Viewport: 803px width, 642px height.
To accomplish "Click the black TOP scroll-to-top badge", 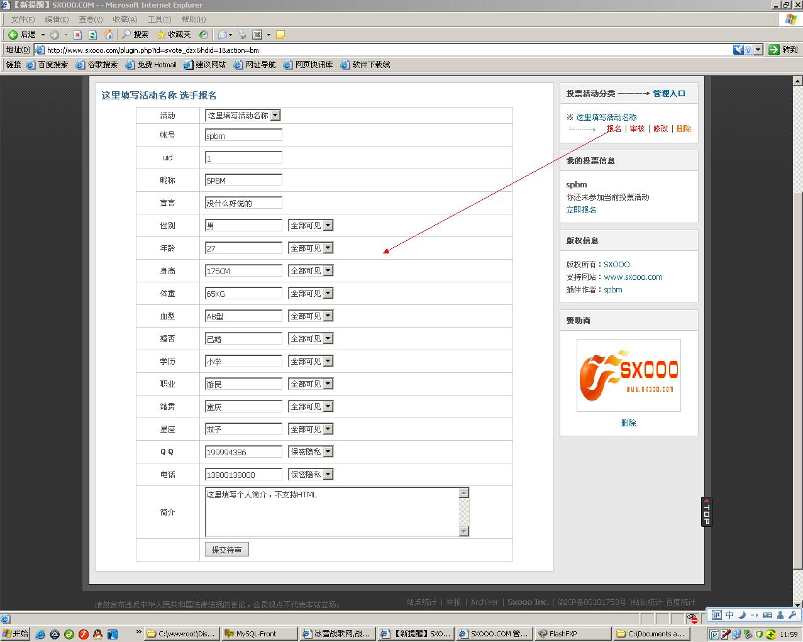I will (x=707, y=512).
